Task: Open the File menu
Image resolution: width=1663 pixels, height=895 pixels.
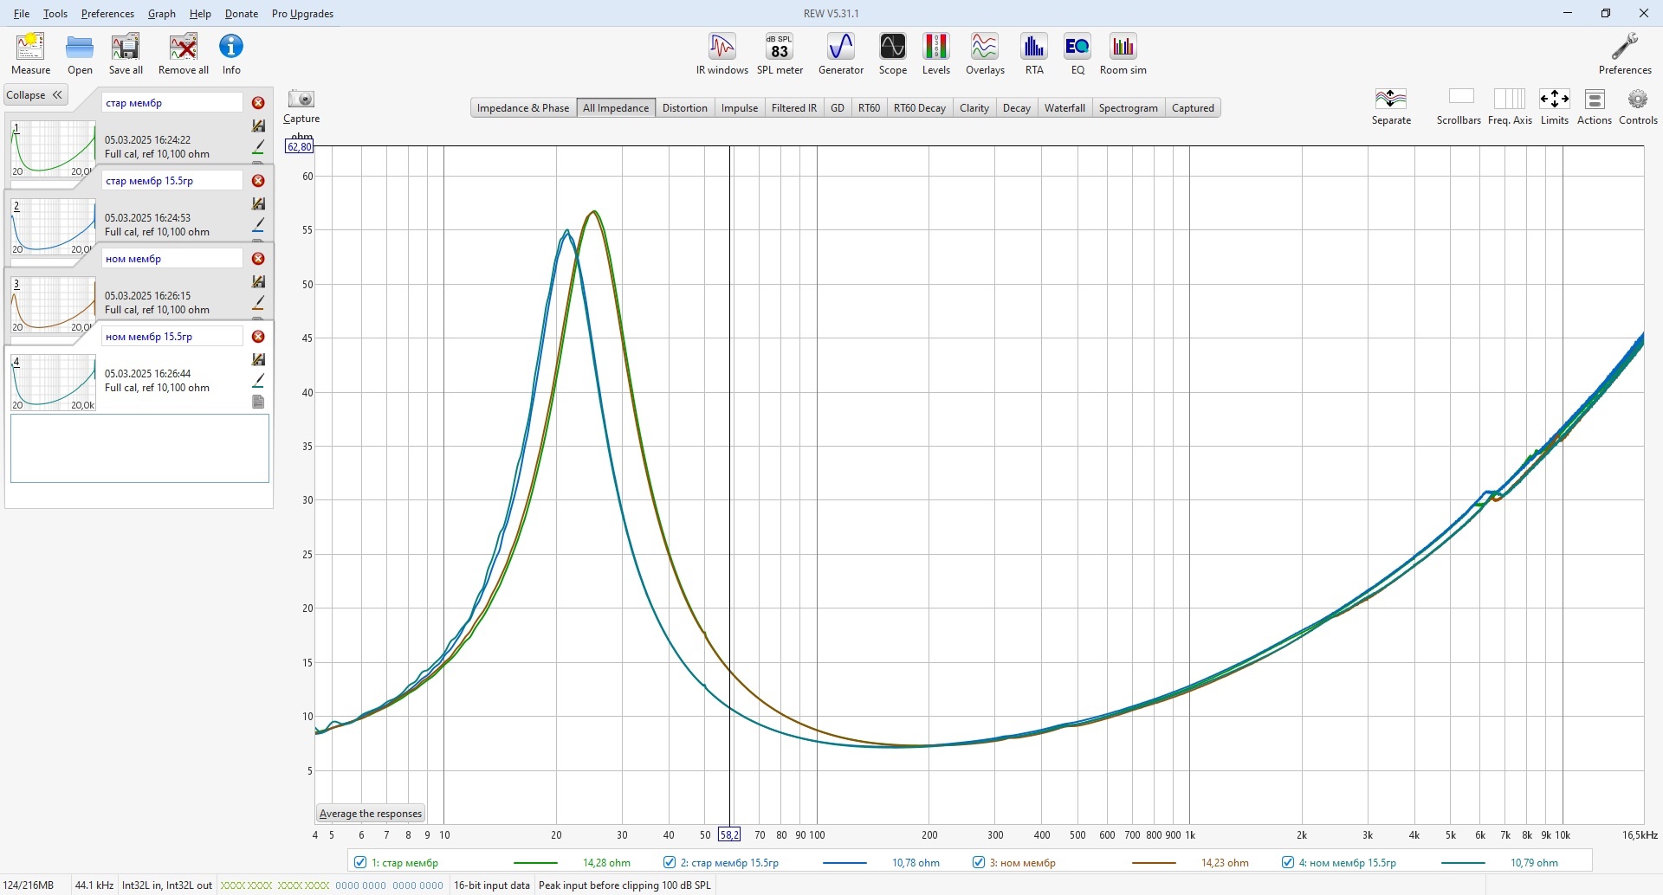Action: coord(22,14)
